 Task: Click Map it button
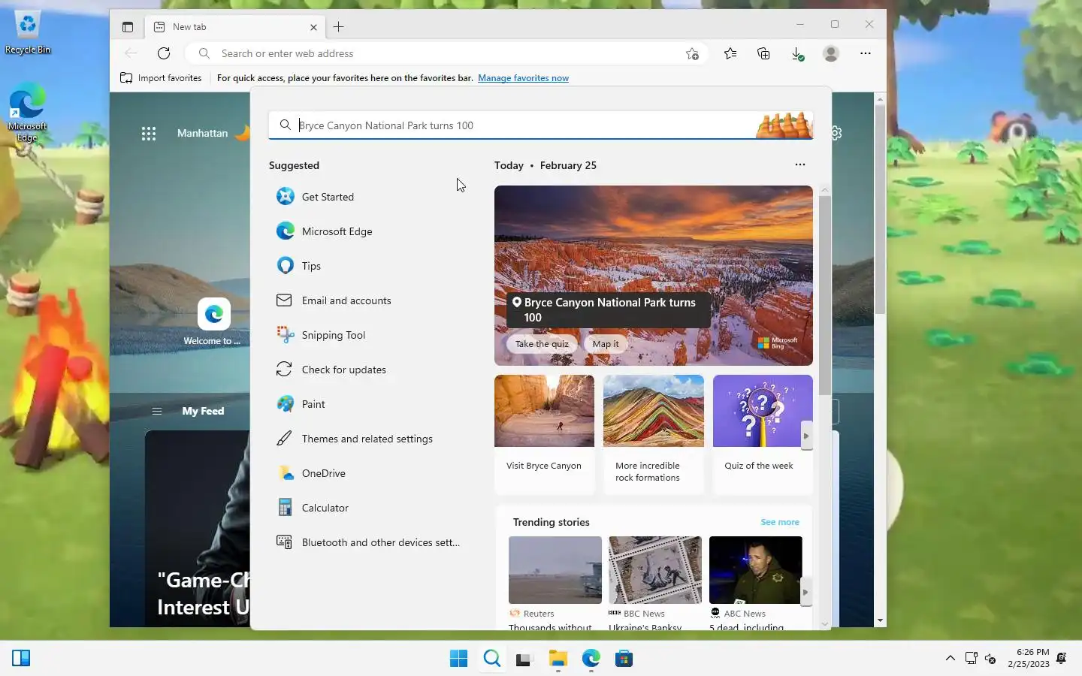pos(606,344)
